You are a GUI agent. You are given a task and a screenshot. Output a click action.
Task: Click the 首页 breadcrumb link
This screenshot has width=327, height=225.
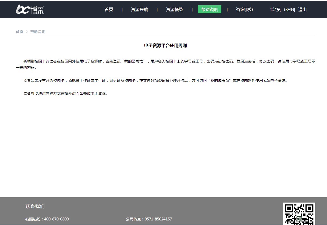click(x=20, y=32)
